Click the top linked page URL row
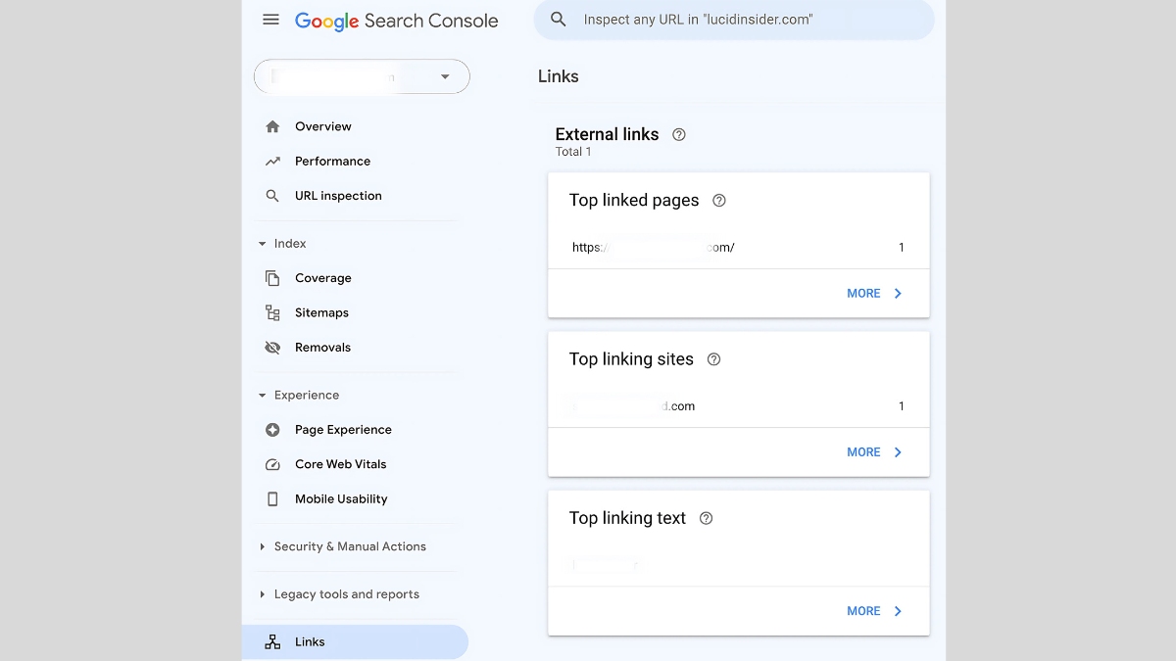Screen dimensions: 1176x661 click(738, 248)
